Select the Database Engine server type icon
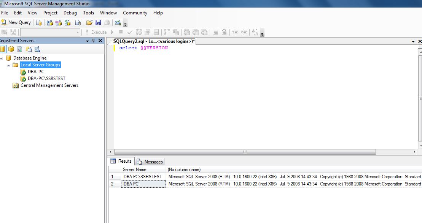Screen dimensions: 422x223 point(3,49)
